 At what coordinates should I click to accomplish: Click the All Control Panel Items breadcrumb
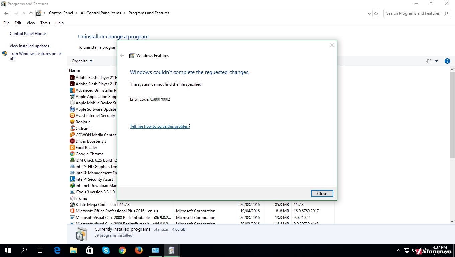pyautogui.click(x=101, y=13)
